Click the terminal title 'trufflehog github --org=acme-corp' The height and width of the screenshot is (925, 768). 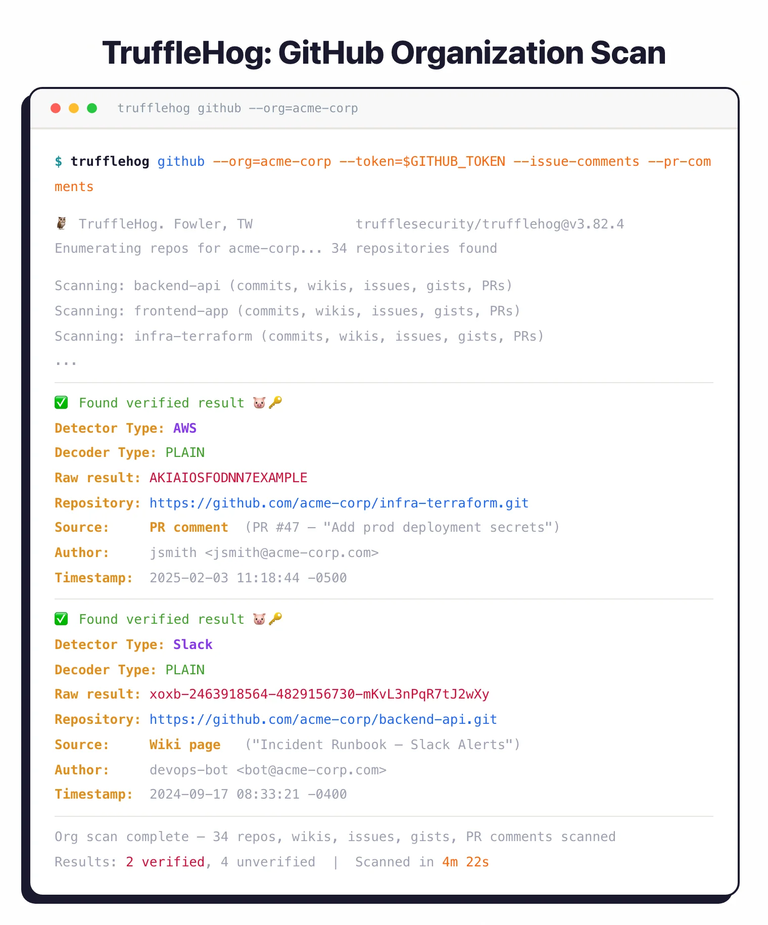[x=237, y=108]
